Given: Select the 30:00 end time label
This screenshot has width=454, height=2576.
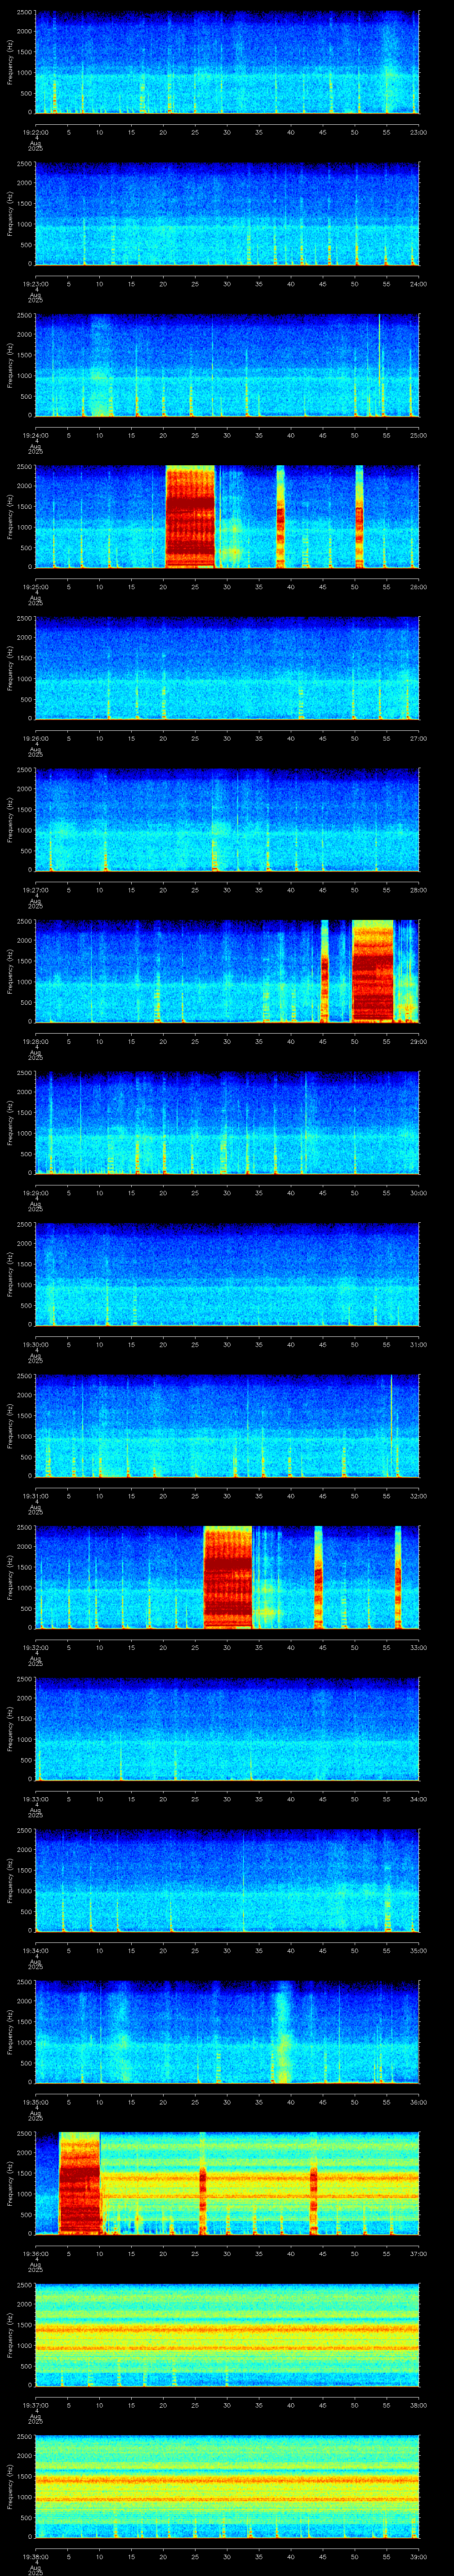Looking at the screenshot, I should point(418,1193).
